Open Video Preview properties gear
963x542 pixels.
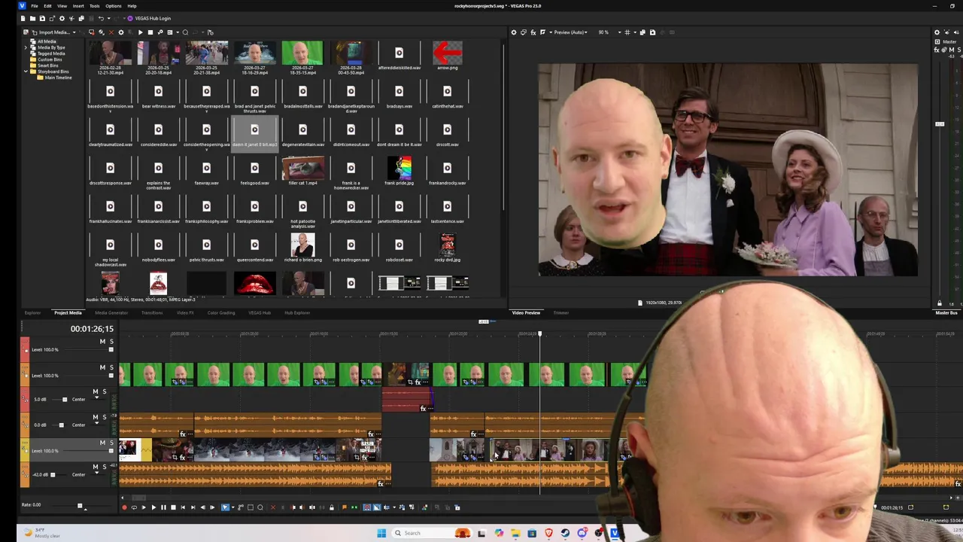tap(514, 32)
